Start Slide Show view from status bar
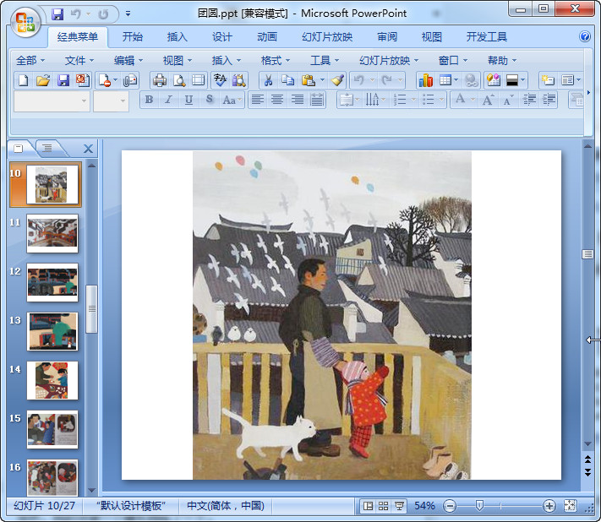The image size is (601, 522). click(x=399, y=506)
